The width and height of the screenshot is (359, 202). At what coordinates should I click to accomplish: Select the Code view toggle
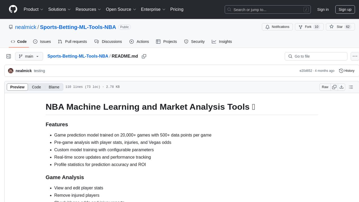pos(36,87)
